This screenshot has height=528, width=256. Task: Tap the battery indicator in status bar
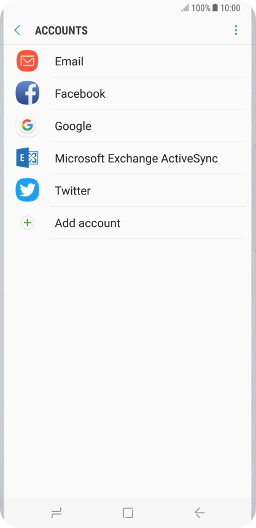215,8
